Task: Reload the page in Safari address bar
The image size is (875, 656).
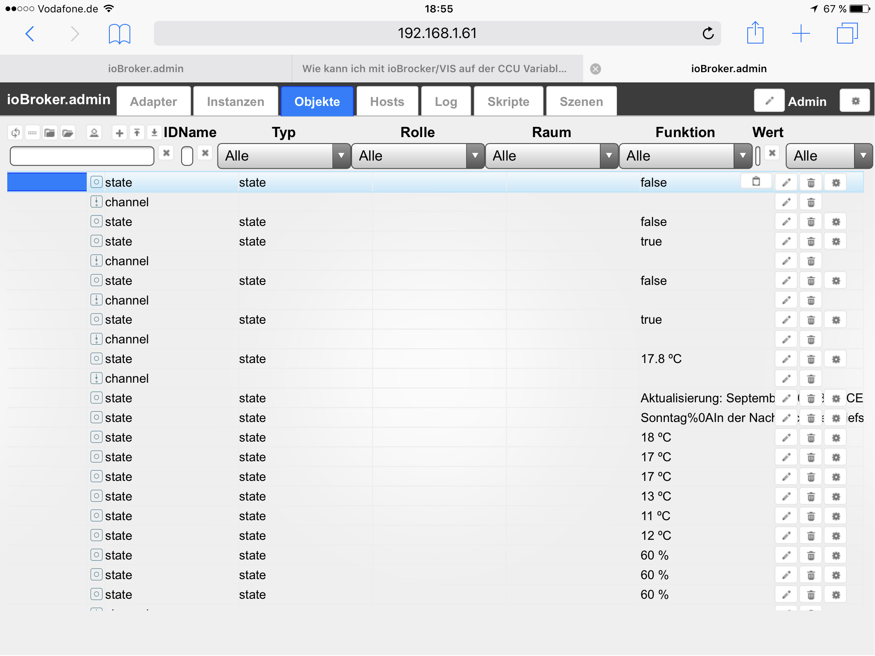Action: (708, 33)
